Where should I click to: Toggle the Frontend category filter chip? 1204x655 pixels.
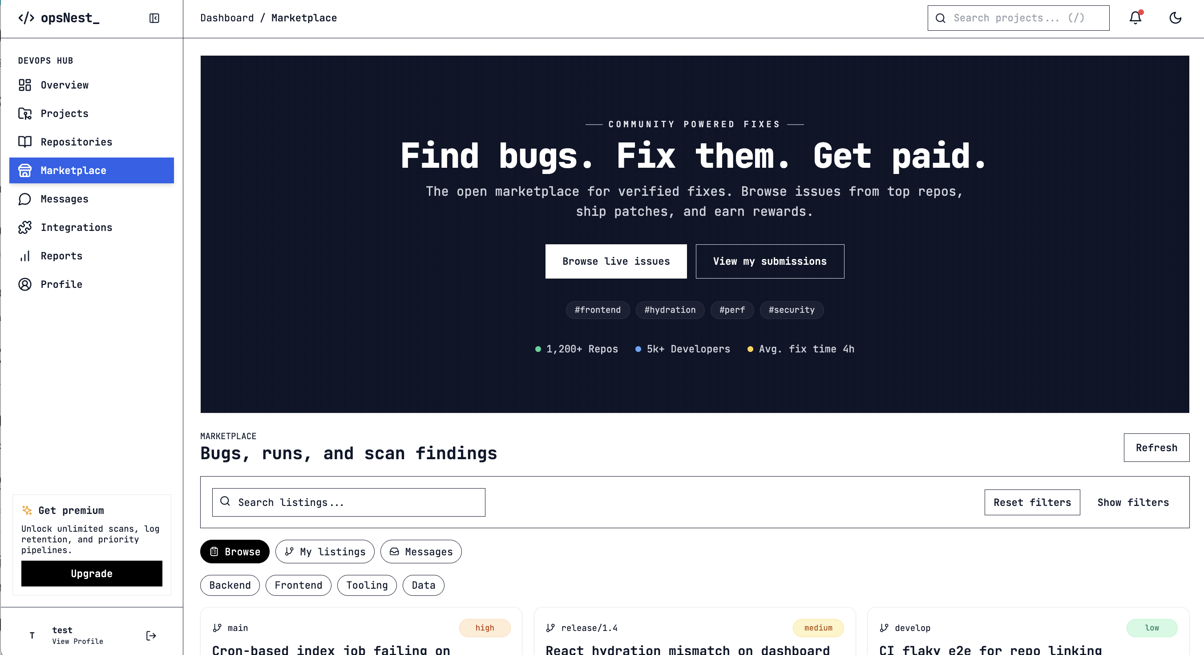tap(298, 585)
